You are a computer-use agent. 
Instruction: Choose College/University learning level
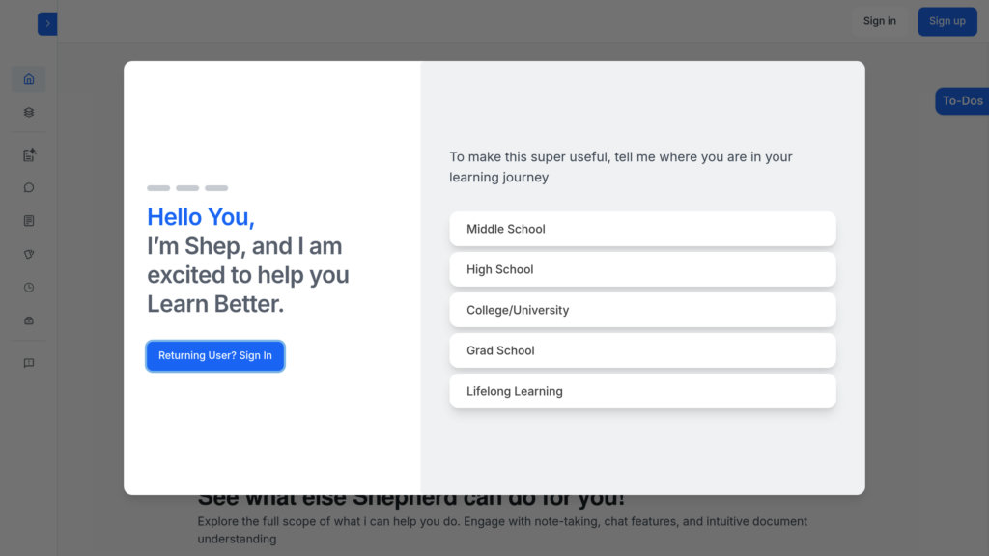point(642,310)
